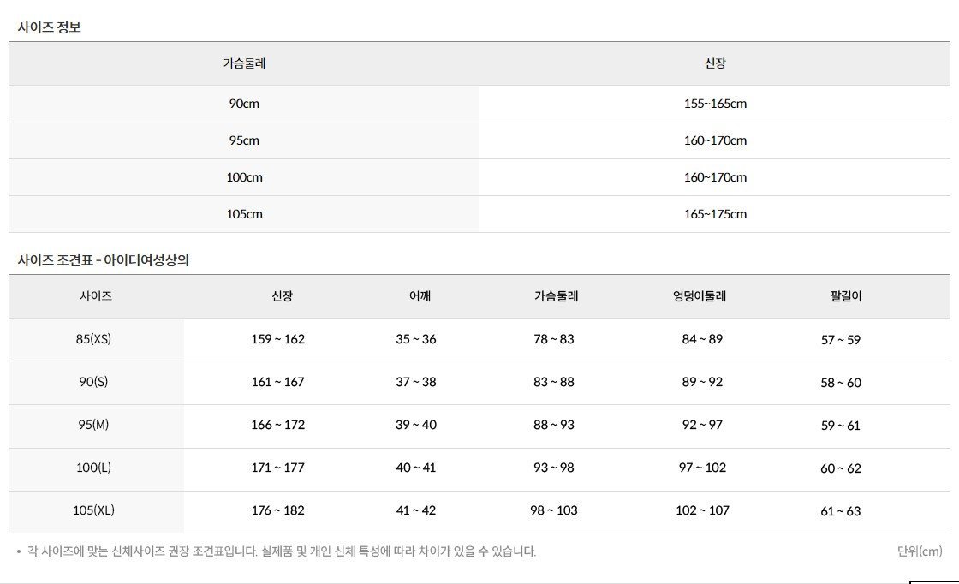The width and height of the screenshot is (959, 584).
Task: Click the 90cm chest size cell
Action: pos(244,104)
